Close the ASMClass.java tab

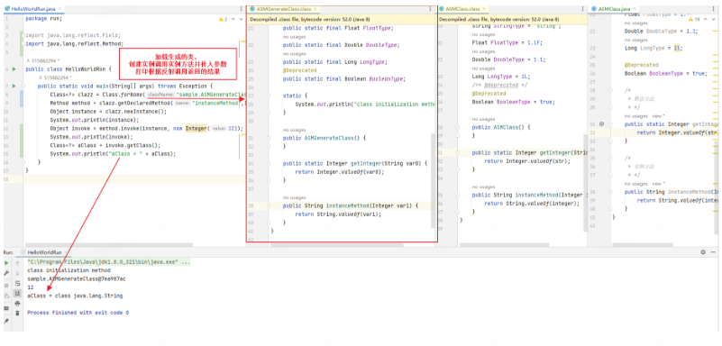[x=634, y=9]
